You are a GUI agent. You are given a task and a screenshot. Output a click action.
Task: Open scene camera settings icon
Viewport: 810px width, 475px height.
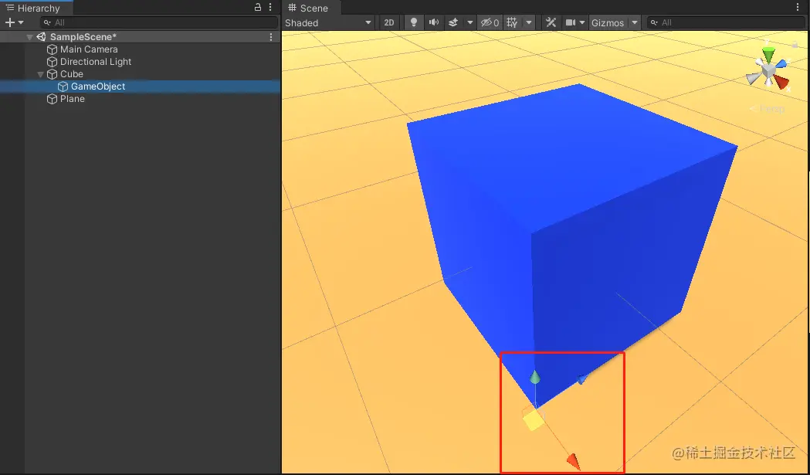click(571, 22)
